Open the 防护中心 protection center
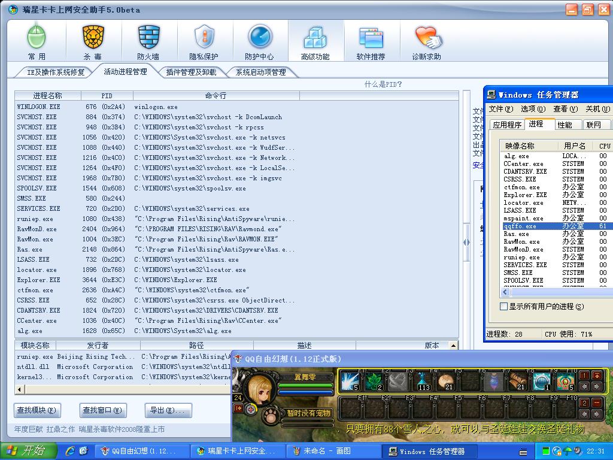 point(260,41)
